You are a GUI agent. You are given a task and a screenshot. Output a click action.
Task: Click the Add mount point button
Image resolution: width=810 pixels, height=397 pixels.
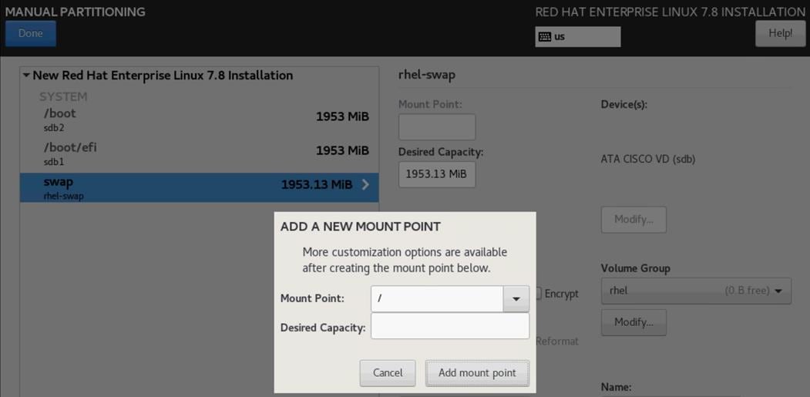tap(477, 373)
